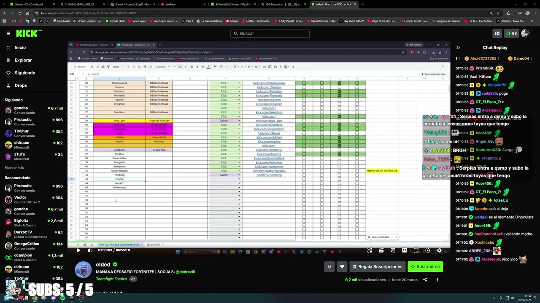Open the Teamfight Tactics category link
540x303 pixels.
point(111,279)
